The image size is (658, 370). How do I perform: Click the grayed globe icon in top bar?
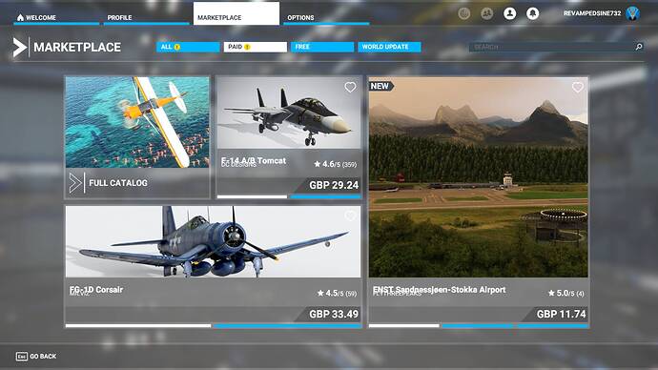click(x=464, y=13)
